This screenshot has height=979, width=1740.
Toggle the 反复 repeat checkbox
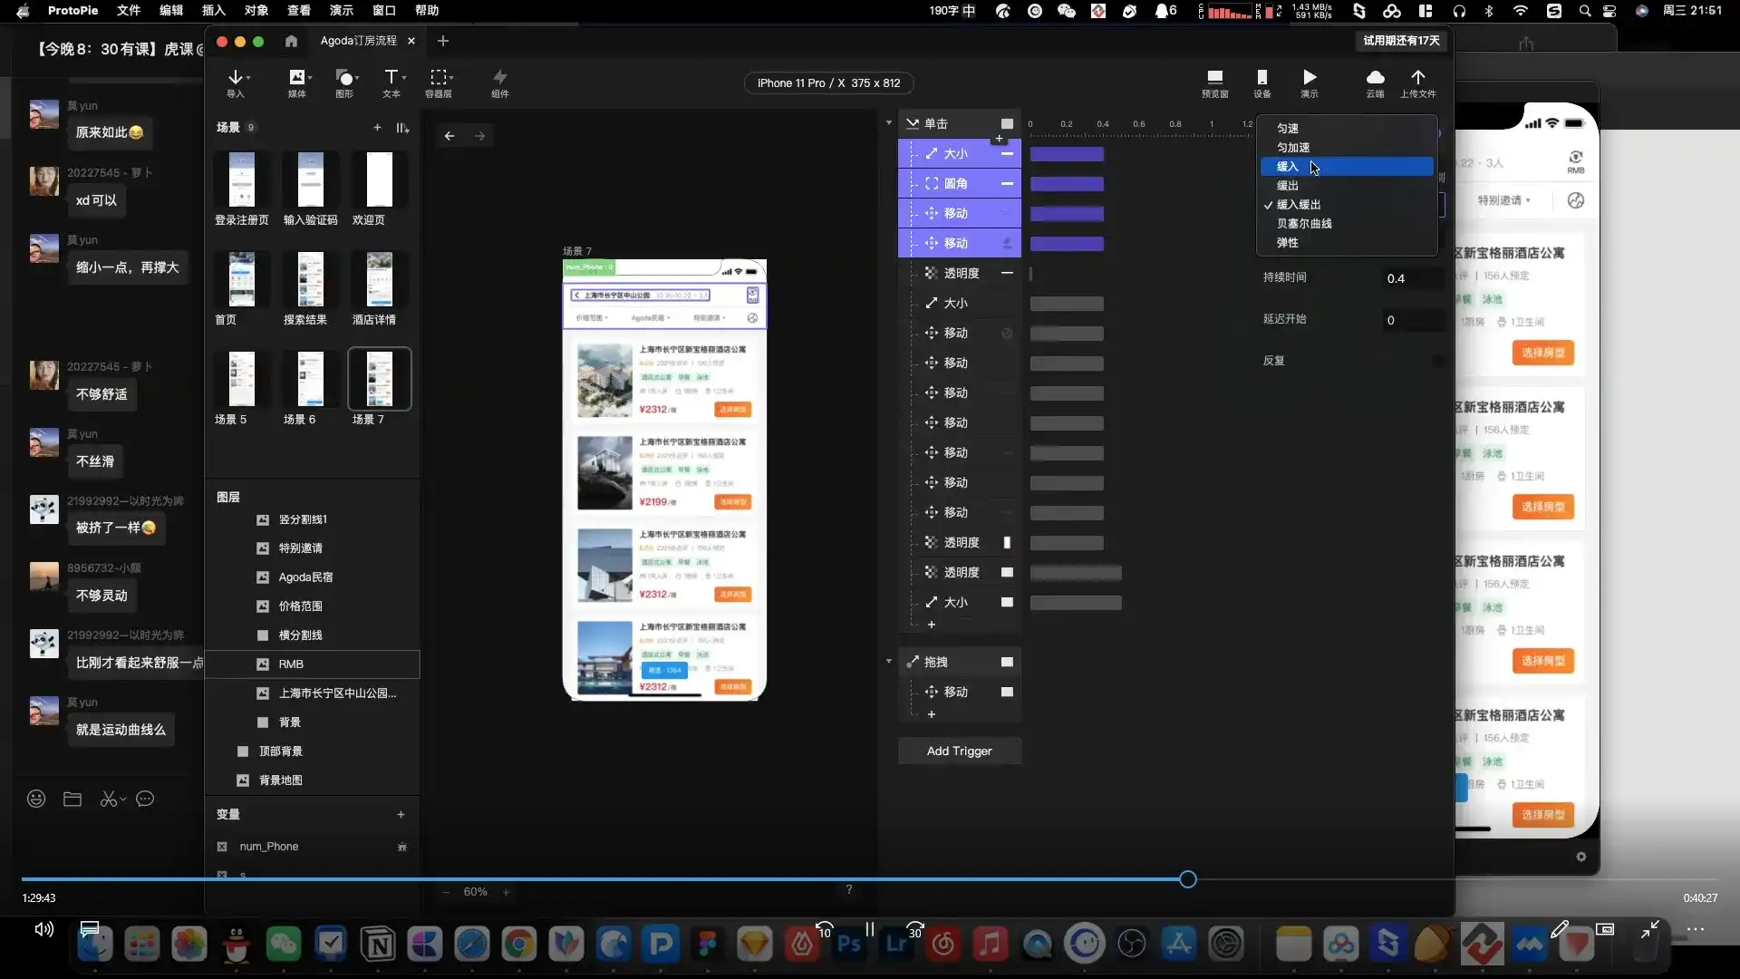click(1437, 361)
